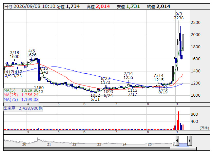Click the (万株) unit label
Viewport: 214px width, 154px height.
(204, 128)
